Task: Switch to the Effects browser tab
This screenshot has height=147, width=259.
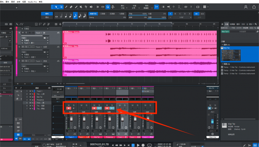Action: tap(232, 24)
